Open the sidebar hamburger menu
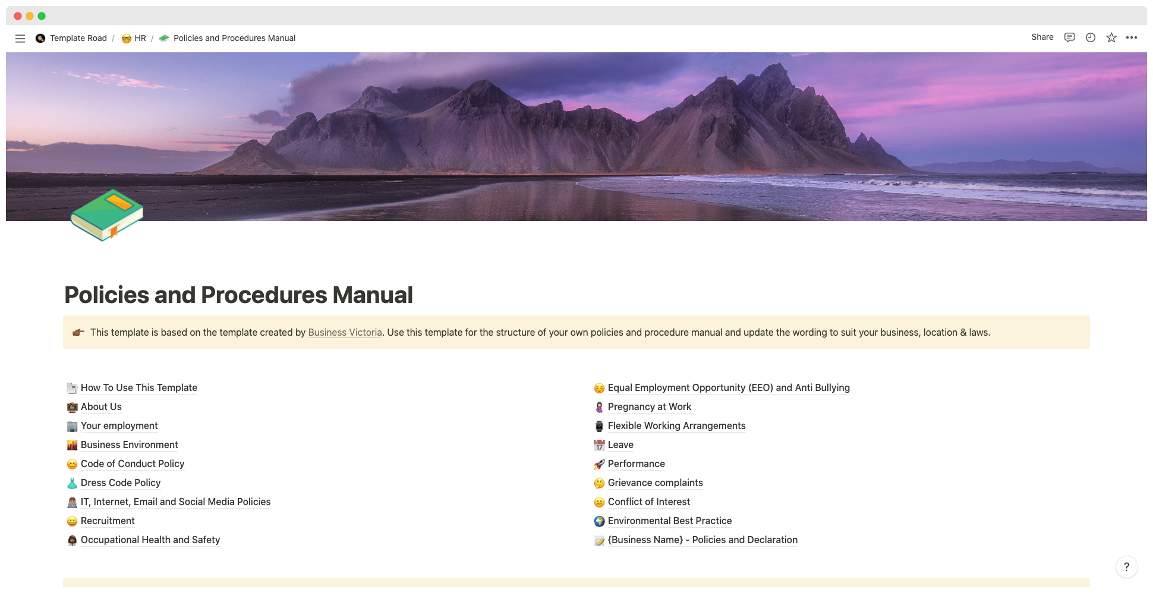The image size is (1153, 593). (x=20, y=38)
